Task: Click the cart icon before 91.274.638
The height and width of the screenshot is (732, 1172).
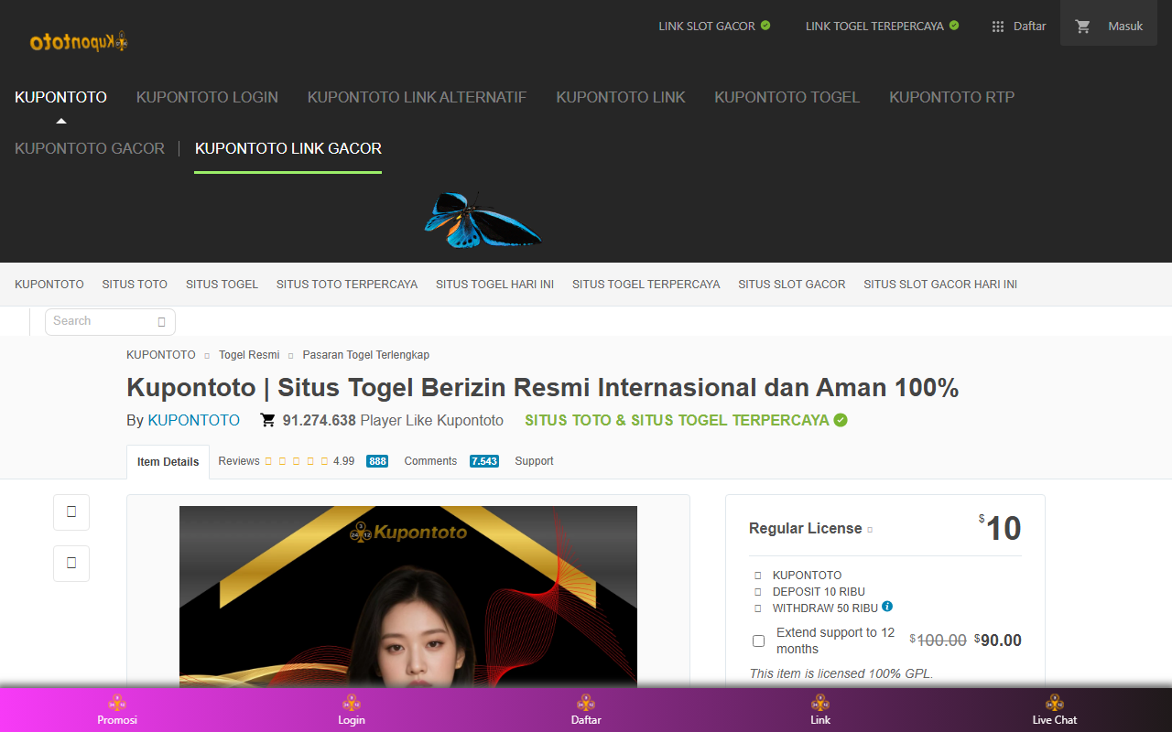Action: tap(267, 420)
